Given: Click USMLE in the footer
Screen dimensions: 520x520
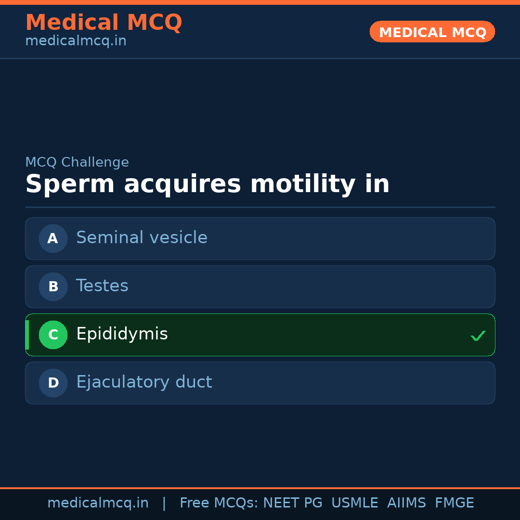Looking at the screenshot, I should 354,503.
